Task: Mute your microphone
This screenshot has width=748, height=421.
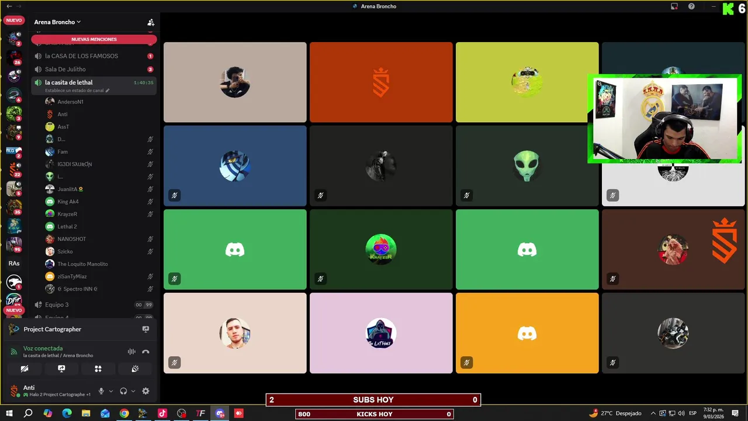Action: pos(101,391)
